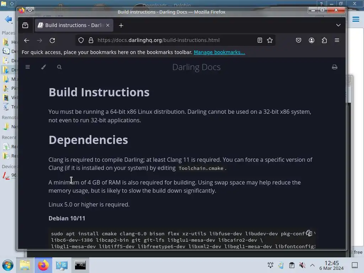This screenshot has height=273, width=364.
Task: Open Dolphin file manager in taskbar
Action: tap(25, 265)
